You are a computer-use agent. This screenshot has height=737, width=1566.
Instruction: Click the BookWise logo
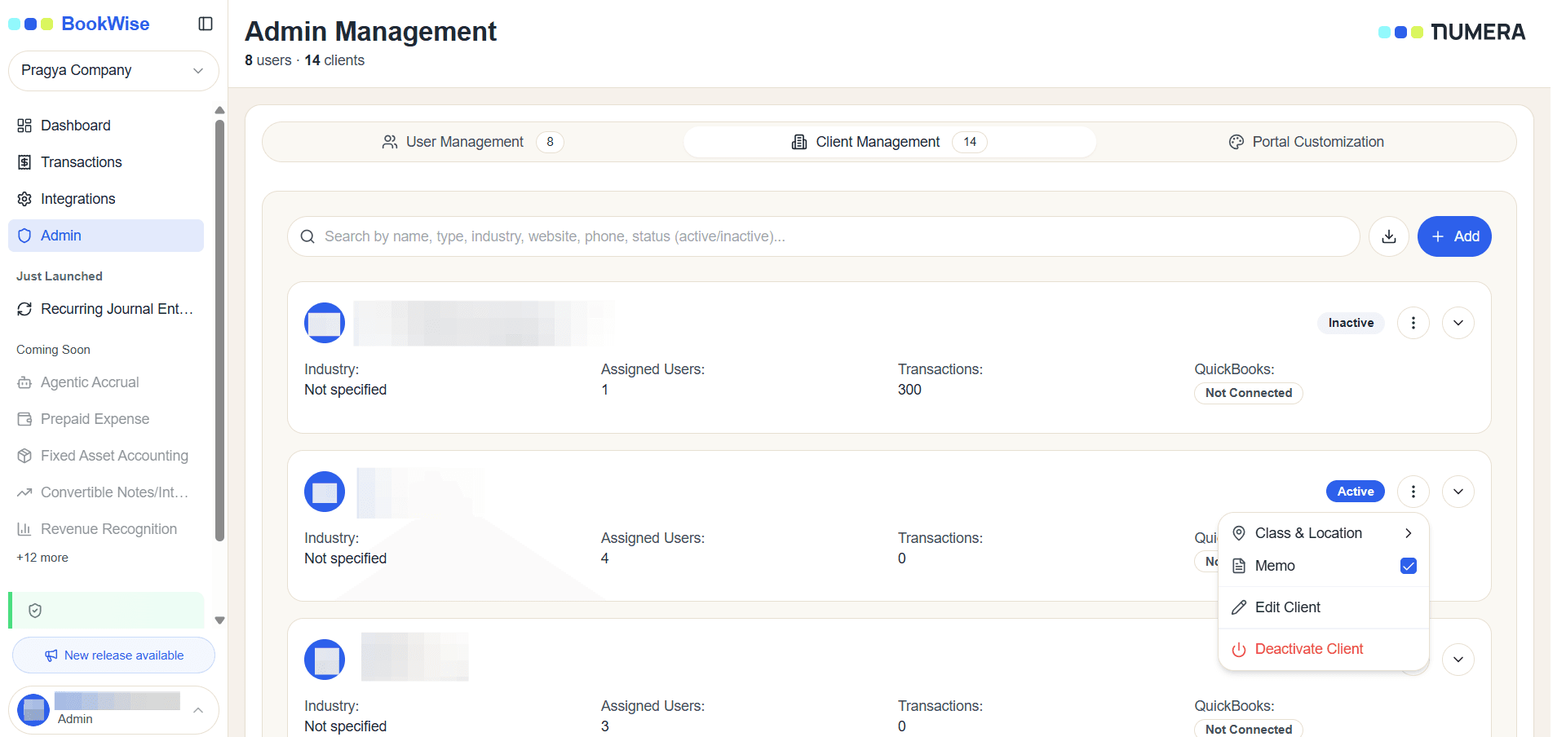(x=79, y=24)
